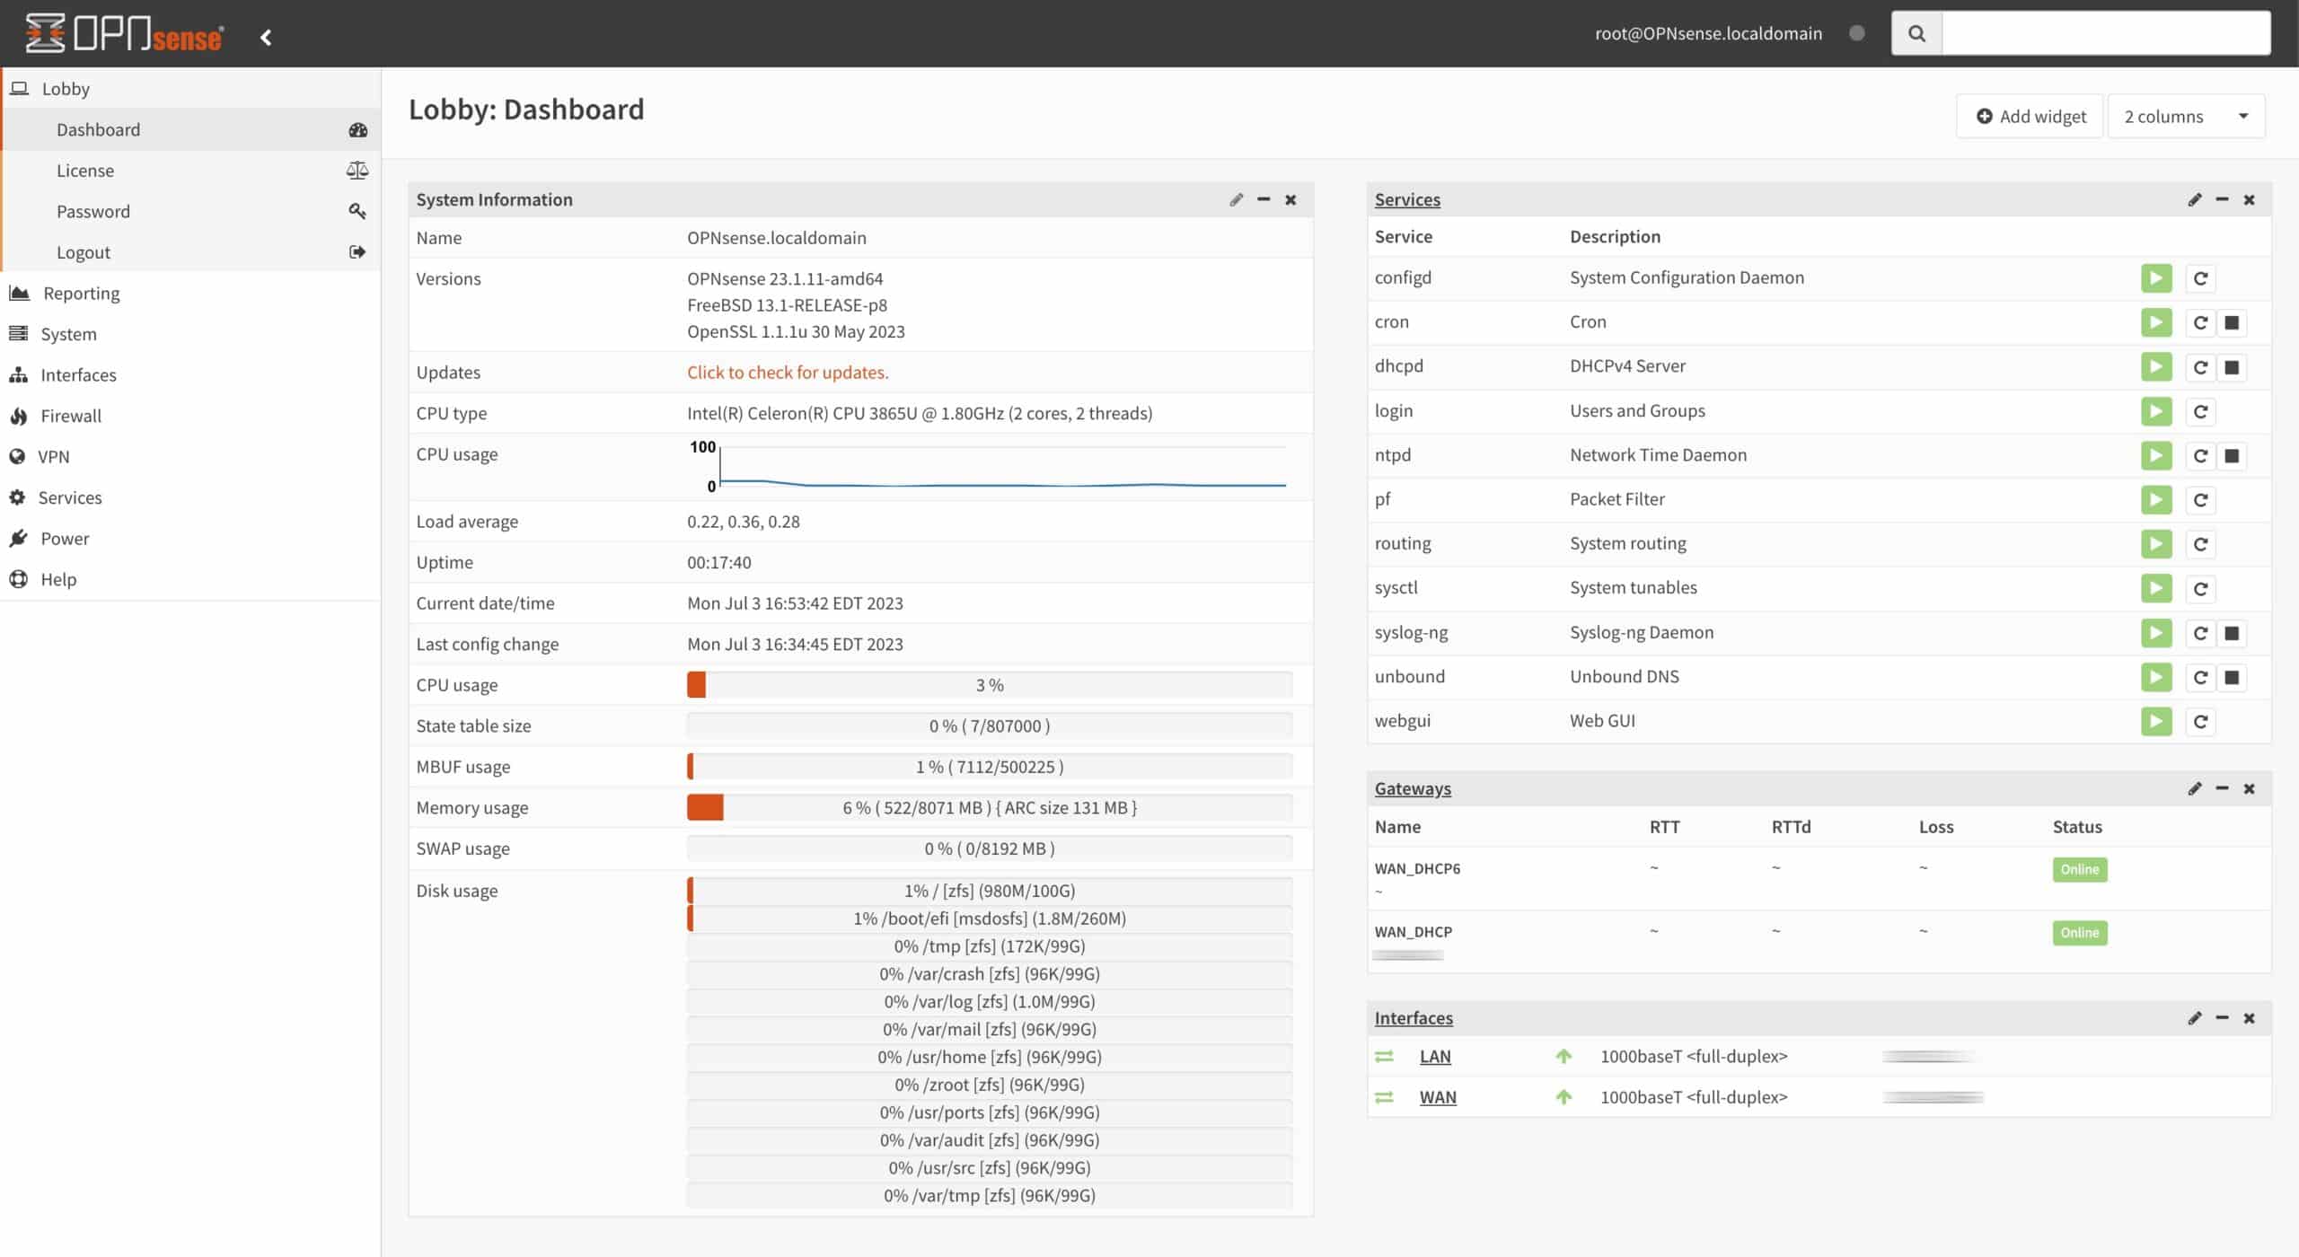This screenshot has height=1257, width=2299.
Task: Minimize the System Information widget
Action: (1264, 199)
